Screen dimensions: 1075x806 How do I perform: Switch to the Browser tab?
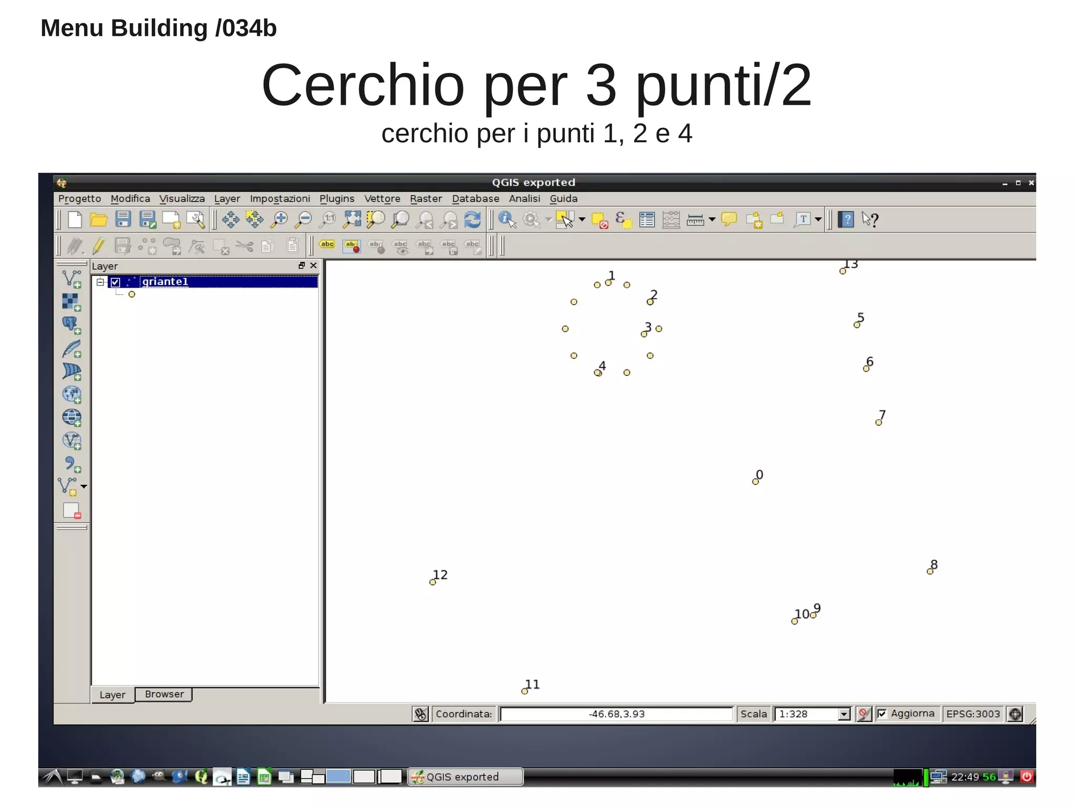point(164,694)
